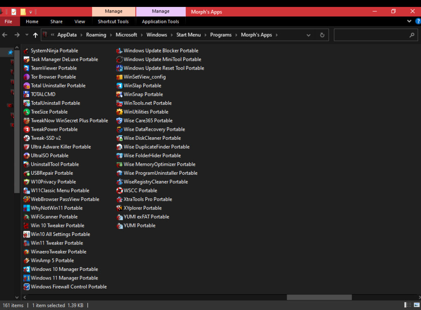Open Quick access star in navigation pane
Screen dimensions: 421x310
pyautogui.click(x=11, y=52)
